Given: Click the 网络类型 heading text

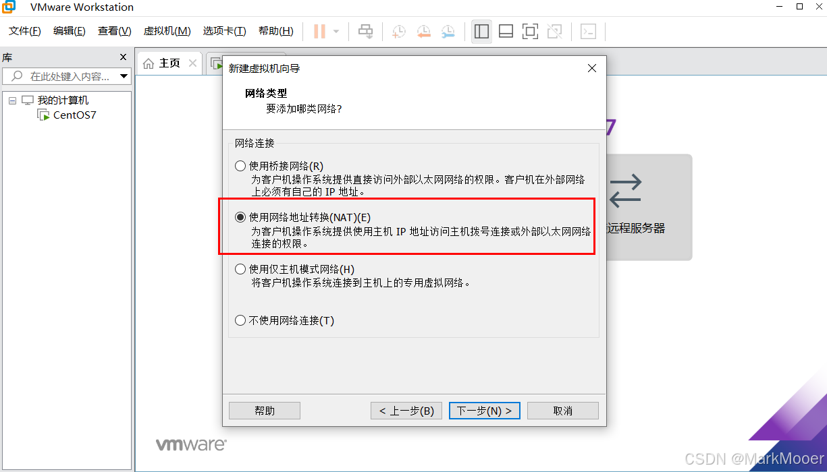Looking at the screenshot, I should [x=266, y=94].
